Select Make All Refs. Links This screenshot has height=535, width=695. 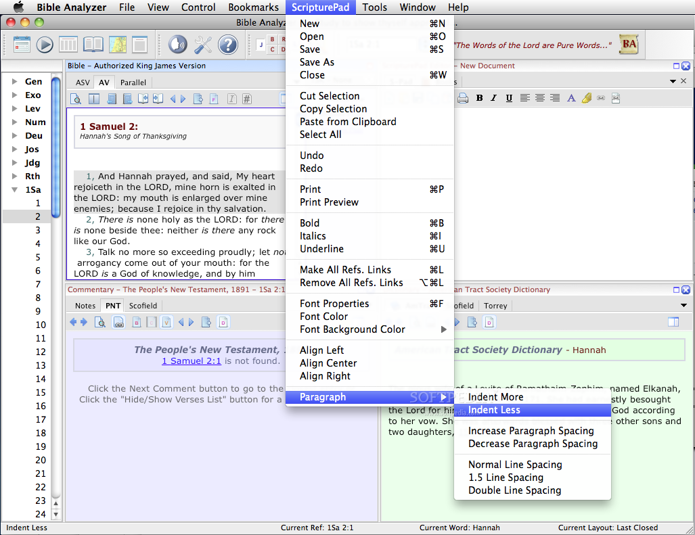coord(369,270)
